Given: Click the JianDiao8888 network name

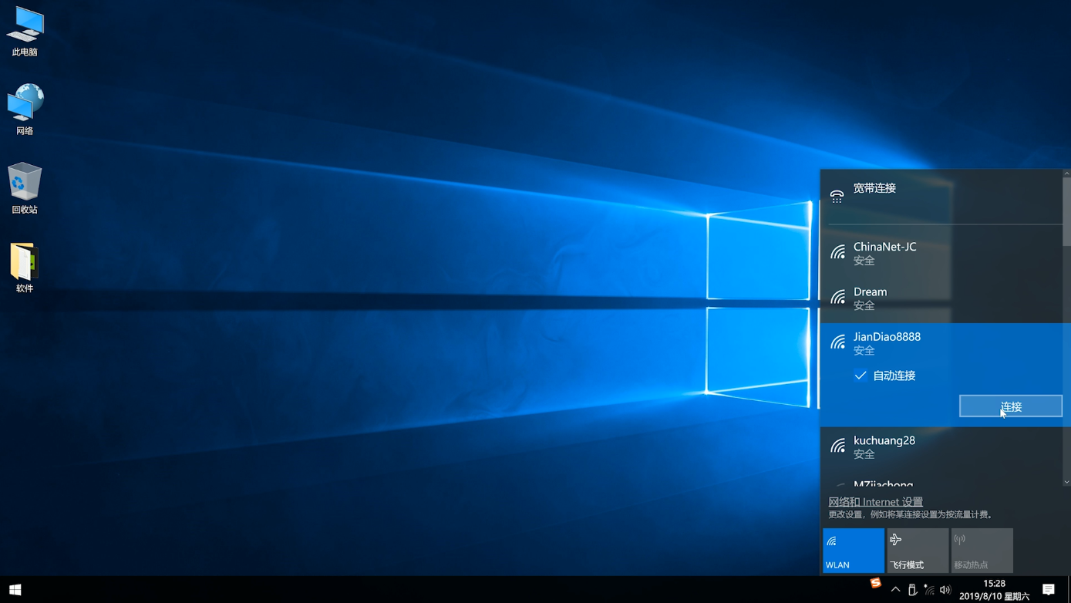Looking at the screenshot, I should pyautogui.click(x=887, y=337).
